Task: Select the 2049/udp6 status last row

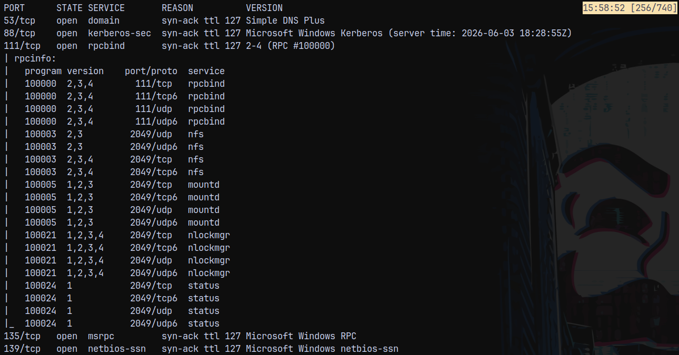Action: pos(122,323)
